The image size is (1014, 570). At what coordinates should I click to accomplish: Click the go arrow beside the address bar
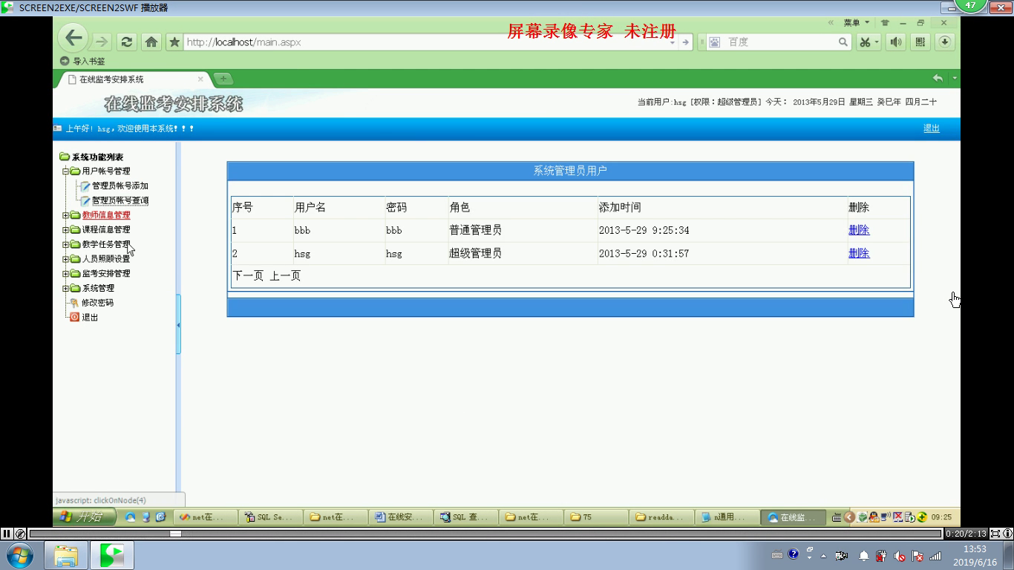(x=685, y=42)
